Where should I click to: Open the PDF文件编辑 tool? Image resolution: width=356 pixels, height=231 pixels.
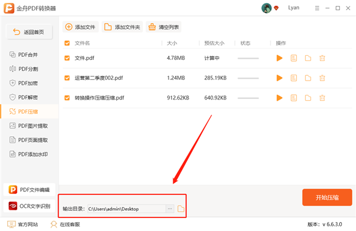[x=29, y=190]
